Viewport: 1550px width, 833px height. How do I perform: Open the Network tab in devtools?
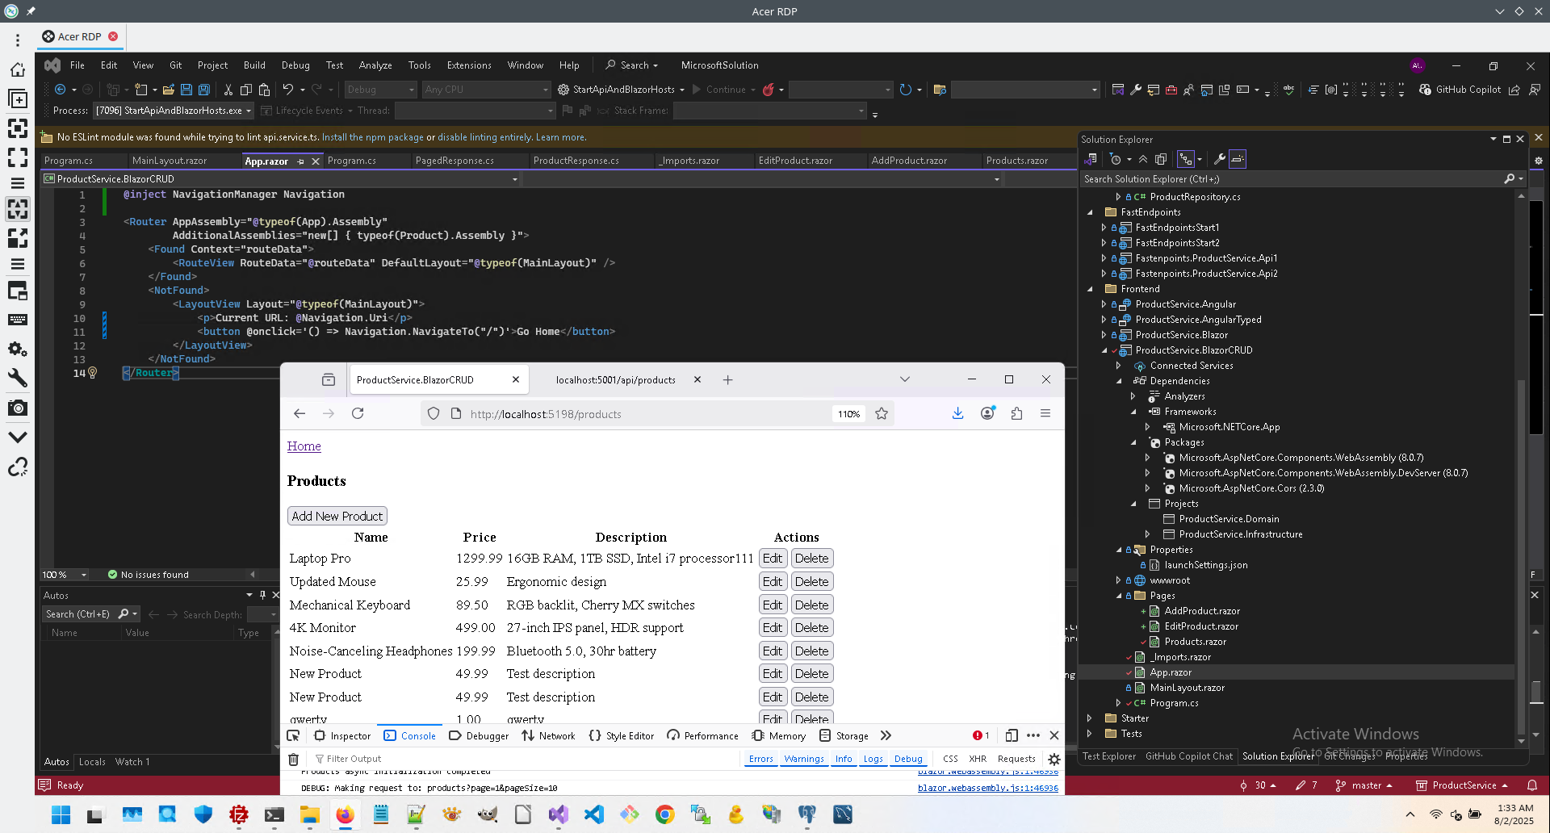[549, 735]
